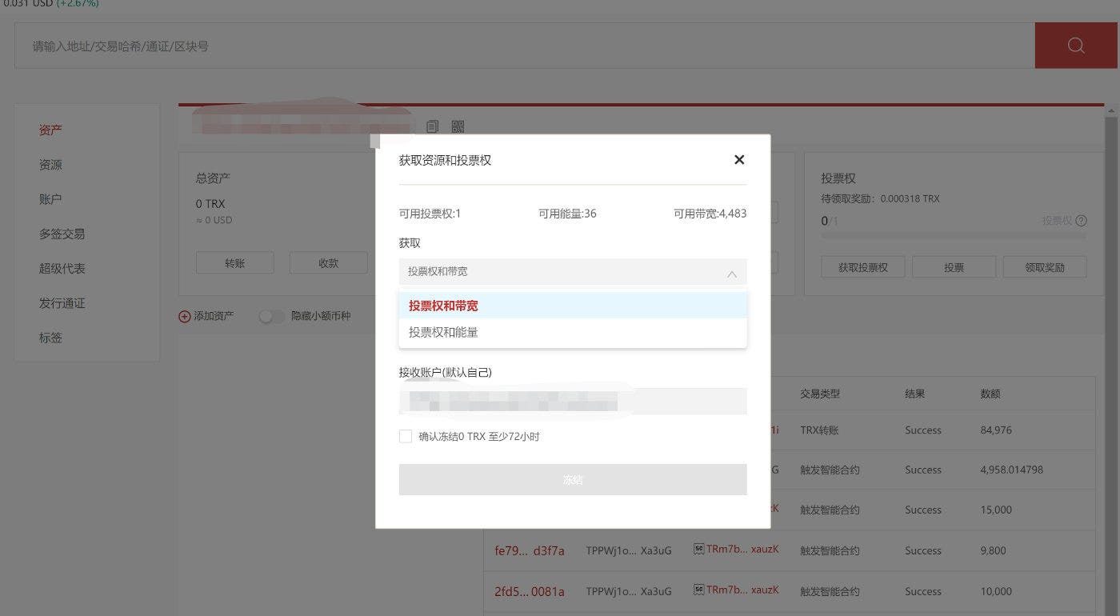The image size is (1120, 616).
Task: Click the 获取投票权 button
Action: click(863, 267)
